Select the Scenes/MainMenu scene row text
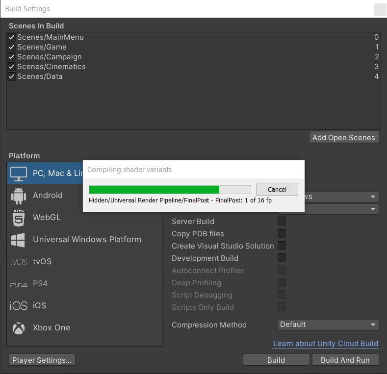The image size is (387, 374). [x=51, y=37]
